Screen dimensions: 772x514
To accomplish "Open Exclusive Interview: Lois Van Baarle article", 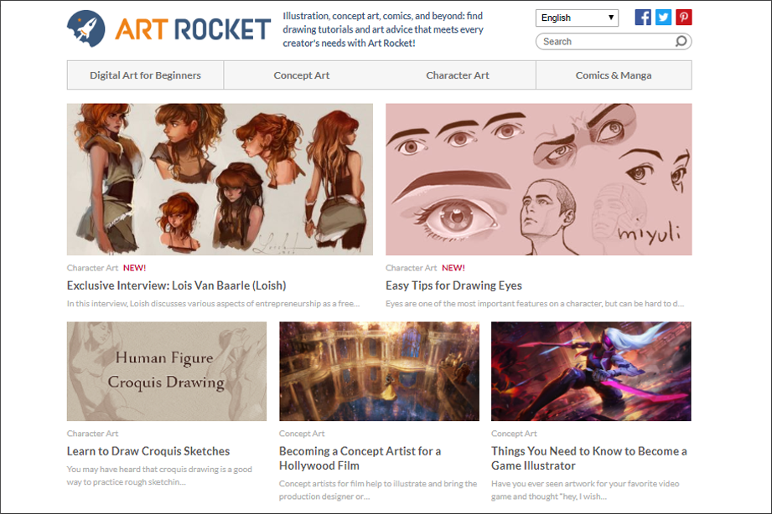I will coord(176,285).
